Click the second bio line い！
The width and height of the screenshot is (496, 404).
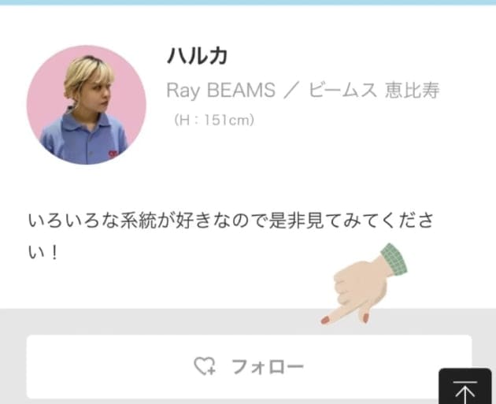pos(43,253)
